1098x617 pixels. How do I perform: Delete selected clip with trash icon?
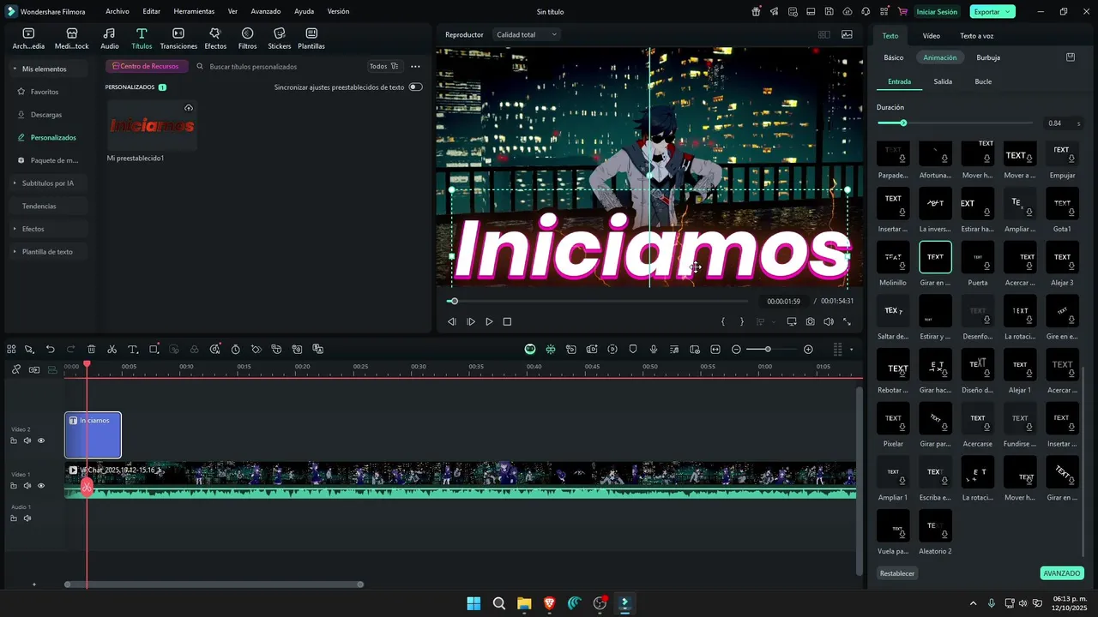coord(92,350)
